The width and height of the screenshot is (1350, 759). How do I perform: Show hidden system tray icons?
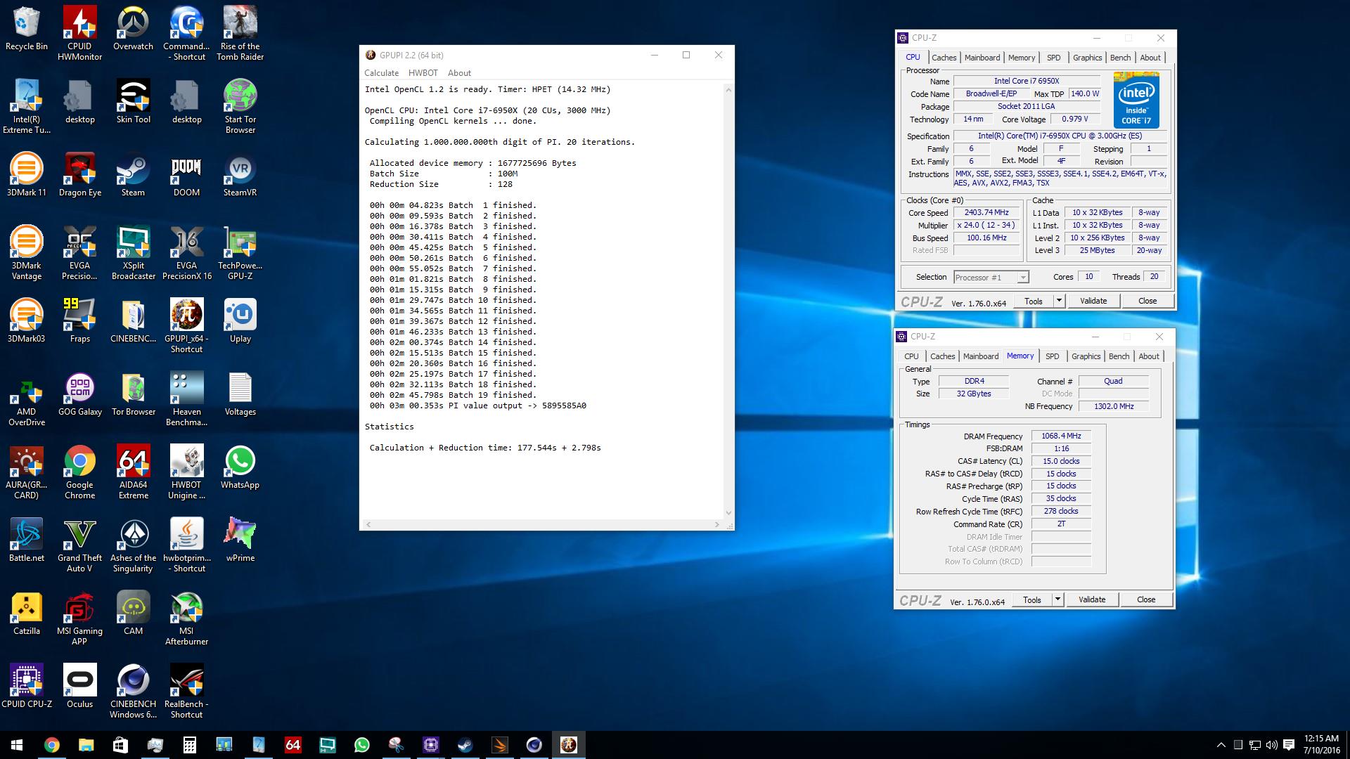[1221, 745]
